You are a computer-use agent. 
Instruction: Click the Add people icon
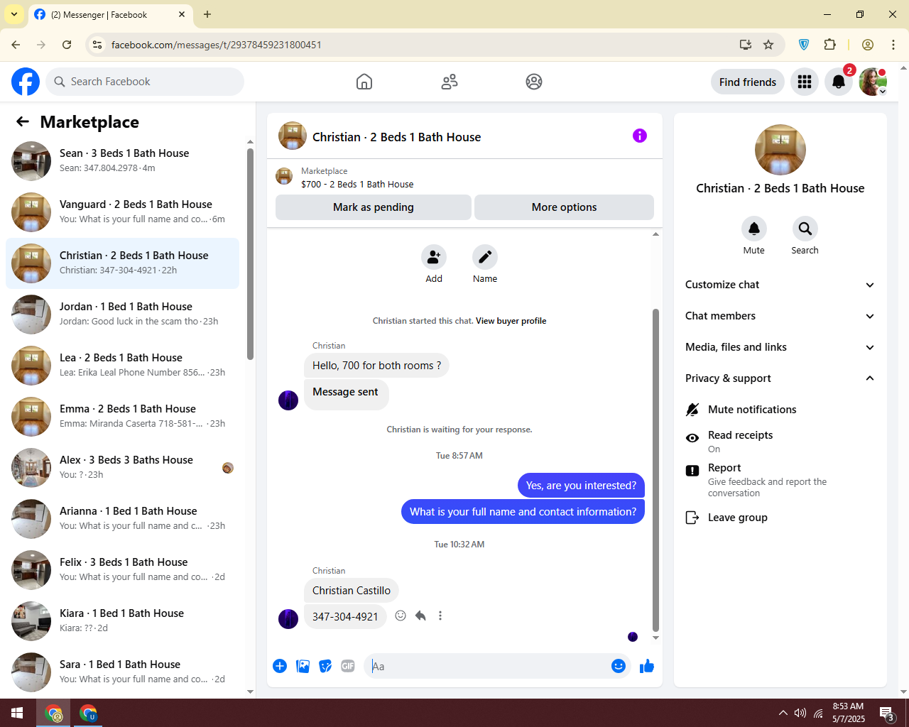click(x=434, y=257)
